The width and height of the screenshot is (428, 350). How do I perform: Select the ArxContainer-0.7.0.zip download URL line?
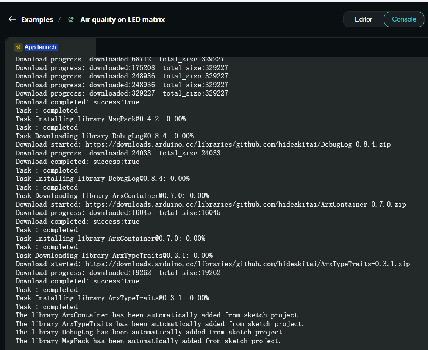point(211,204)
